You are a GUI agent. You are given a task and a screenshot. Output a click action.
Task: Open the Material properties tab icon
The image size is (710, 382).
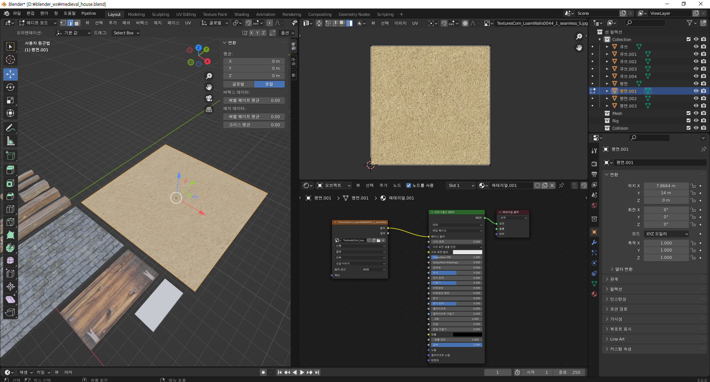coord(594,294)
